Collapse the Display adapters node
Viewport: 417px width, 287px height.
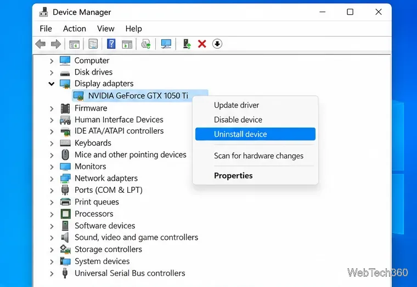coord(52,84)
